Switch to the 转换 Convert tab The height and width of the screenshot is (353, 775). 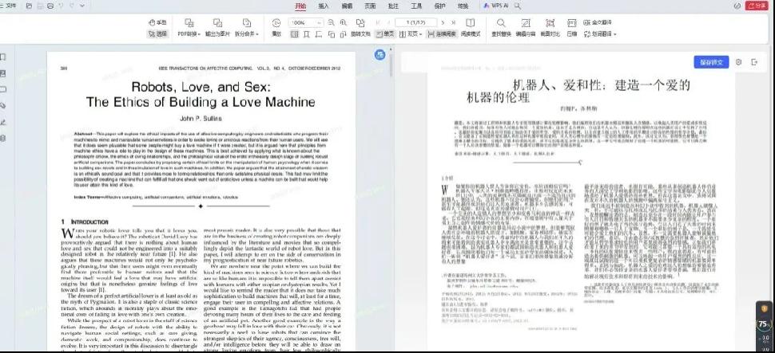click(463, 6)
